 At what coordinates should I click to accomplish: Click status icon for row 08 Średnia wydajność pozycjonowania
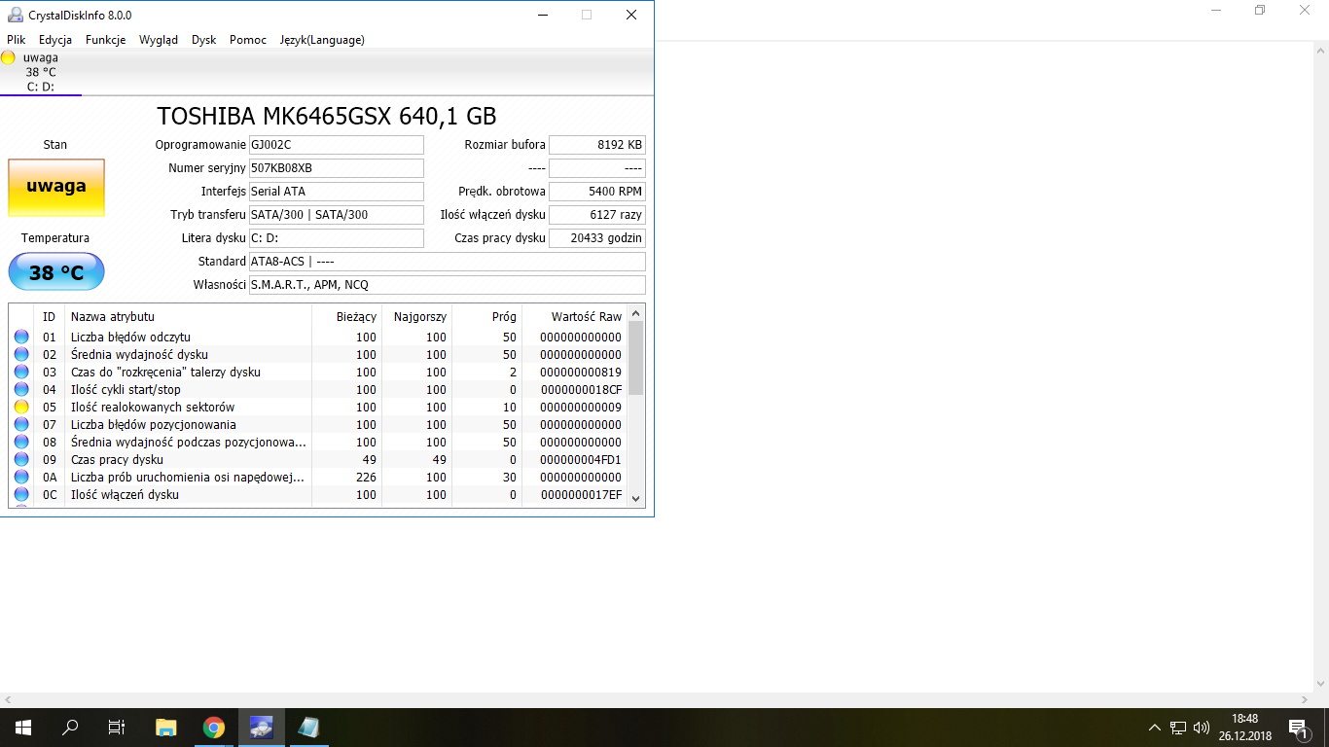[x=21, y=443]
